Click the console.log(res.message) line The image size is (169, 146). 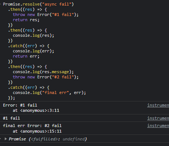click(x=43, y=72)
